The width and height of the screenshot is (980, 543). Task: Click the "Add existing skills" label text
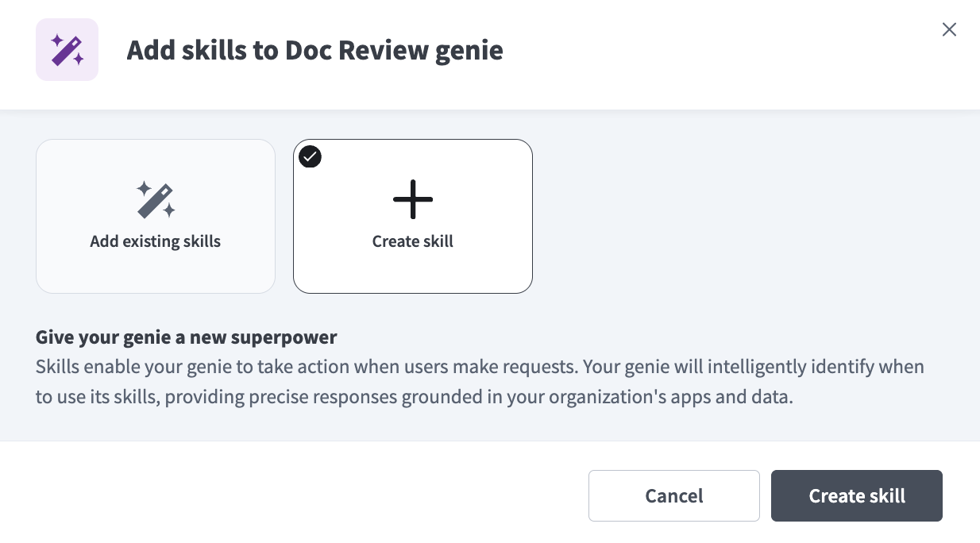click(156, 241)
